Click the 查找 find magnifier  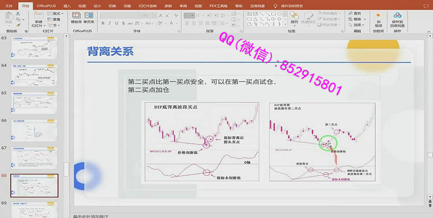355,13
